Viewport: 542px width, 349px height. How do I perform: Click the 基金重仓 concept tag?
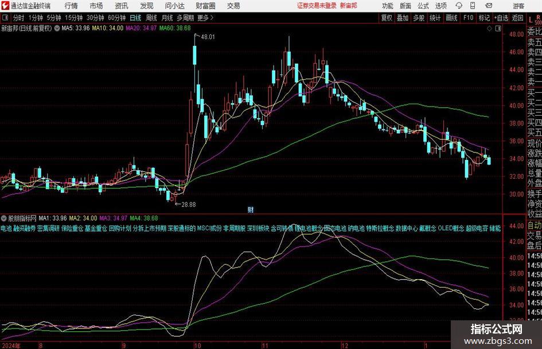tap(96, 228)
